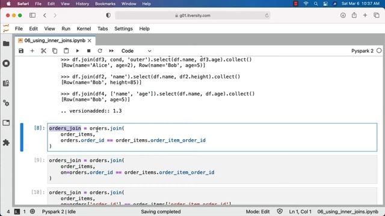The image size is (385, 216).
Task: Restart kernel and run all cells
Action: (x=111, y=50)
